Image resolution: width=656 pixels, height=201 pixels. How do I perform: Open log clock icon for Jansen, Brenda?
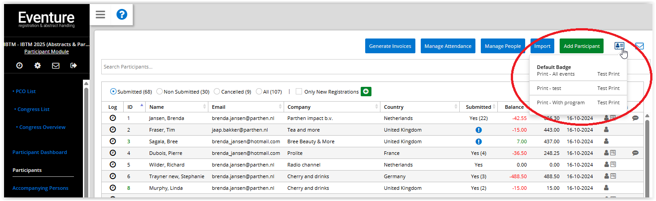point(112,118)
